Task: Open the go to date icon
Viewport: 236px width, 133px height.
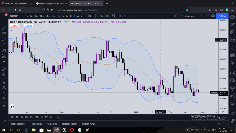Action: 59,117
